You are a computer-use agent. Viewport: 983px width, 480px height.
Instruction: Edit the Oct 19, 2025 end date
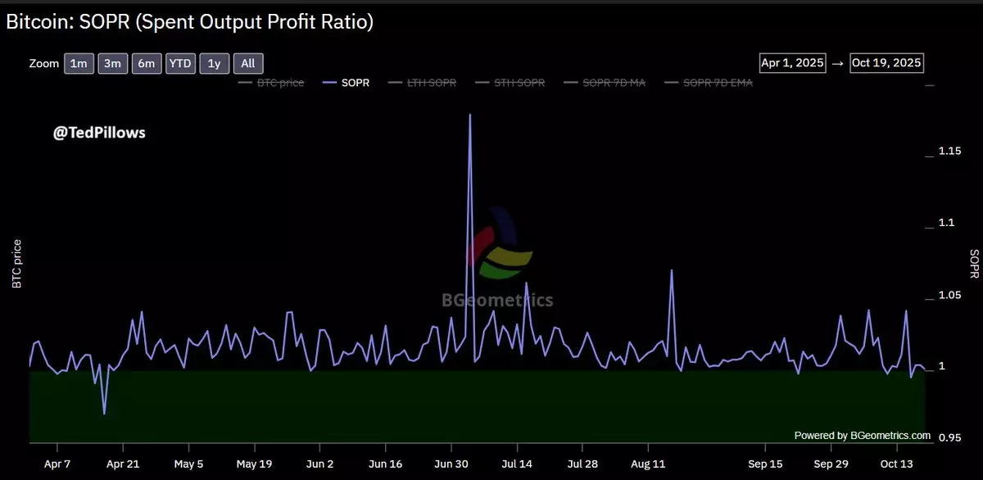pos(887,63)
